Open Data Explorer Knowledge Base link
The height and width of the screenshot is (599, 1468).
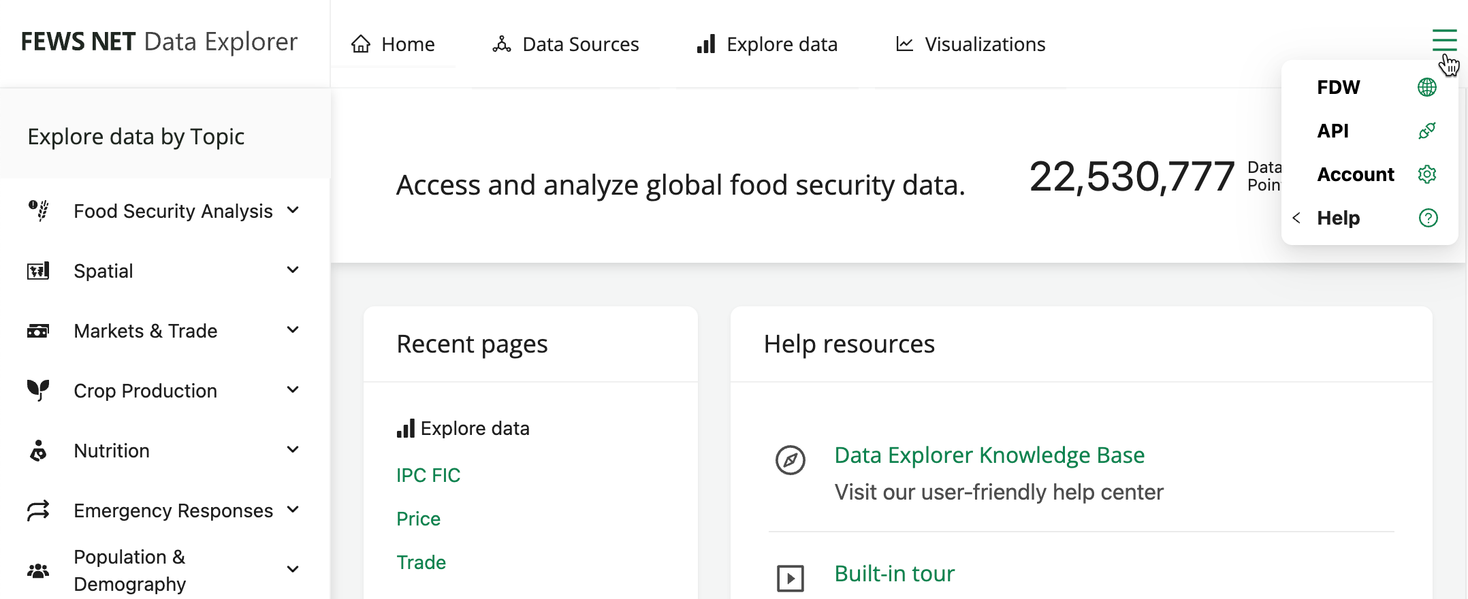(x=989, y=455)
